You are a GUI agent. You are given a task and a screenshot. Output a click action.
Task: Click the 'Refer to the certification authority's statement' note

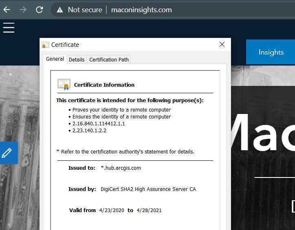(125, 152)
